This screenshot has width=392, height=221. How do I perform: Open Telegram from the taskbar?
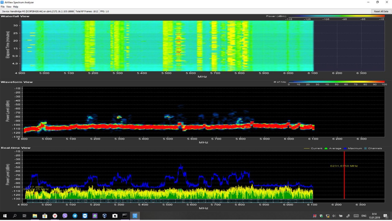75,216
